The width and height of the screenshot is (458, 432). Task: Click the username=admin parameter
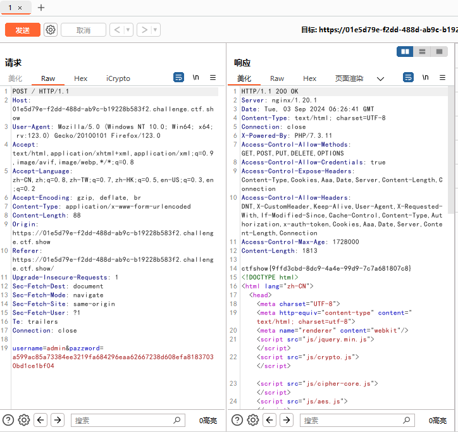39,348
